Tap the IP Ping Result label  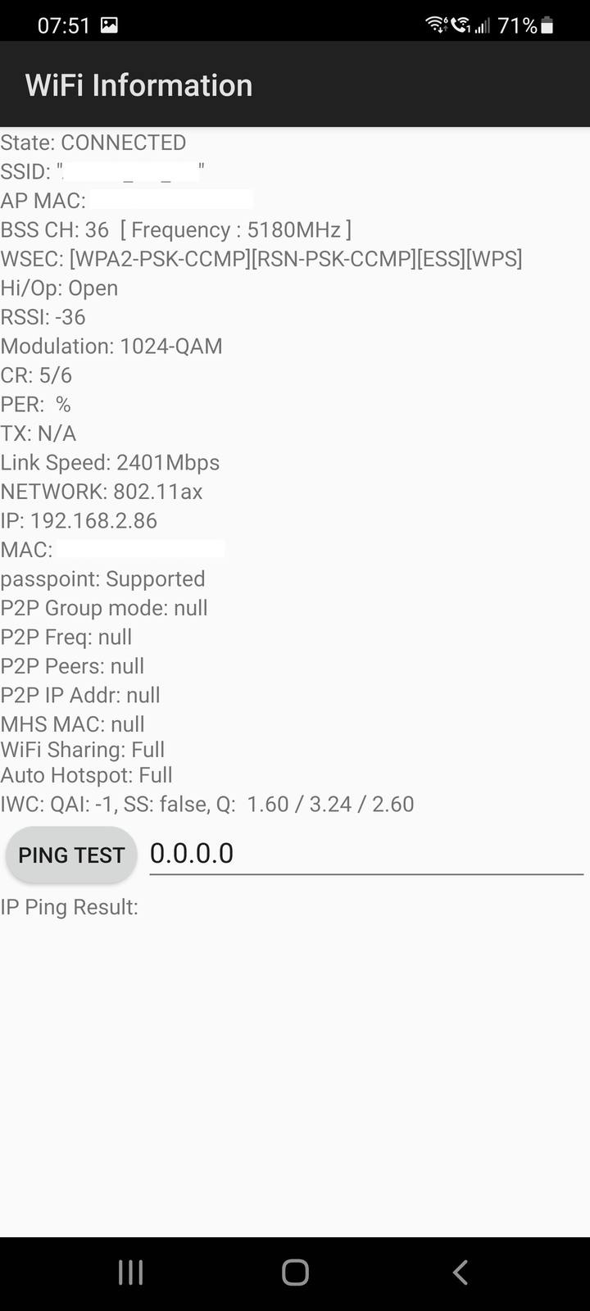[69, 907]
